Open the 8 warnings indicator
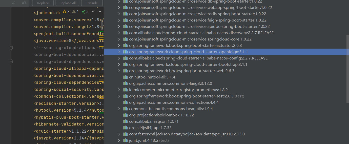 tap(66, 12)
